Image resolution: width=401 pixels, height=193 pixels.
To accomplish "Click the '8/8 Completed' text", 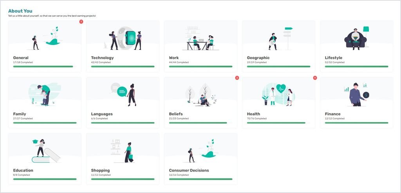I will tap(22, 175).
